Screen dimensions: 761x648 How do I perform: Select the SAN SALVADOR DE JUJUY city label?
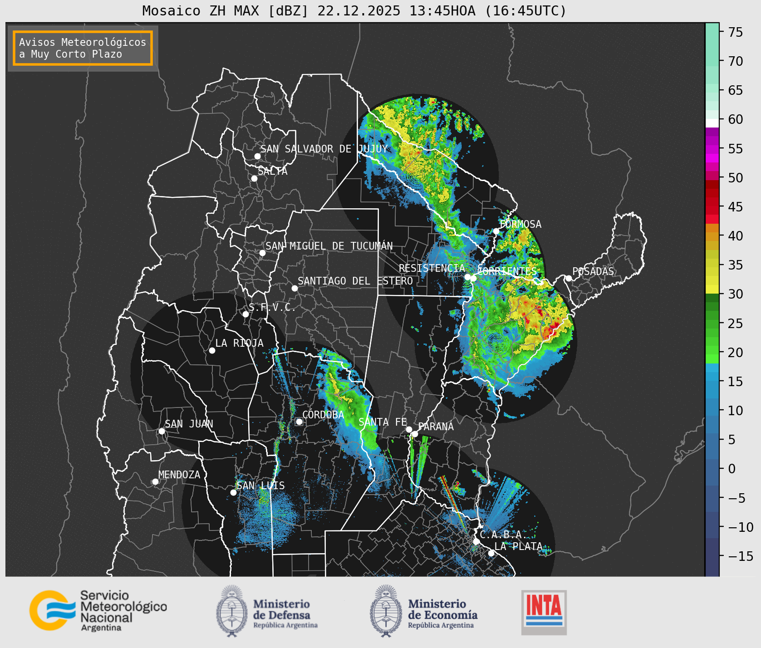[324, 149]
